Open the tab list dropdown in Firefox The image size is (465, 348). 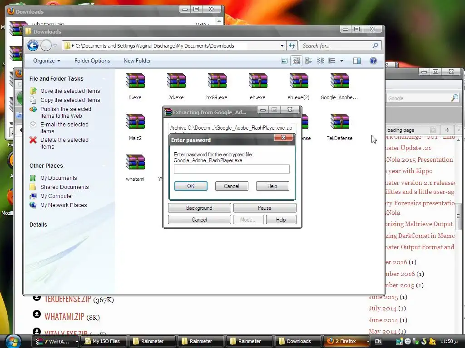tap(459, 130)
